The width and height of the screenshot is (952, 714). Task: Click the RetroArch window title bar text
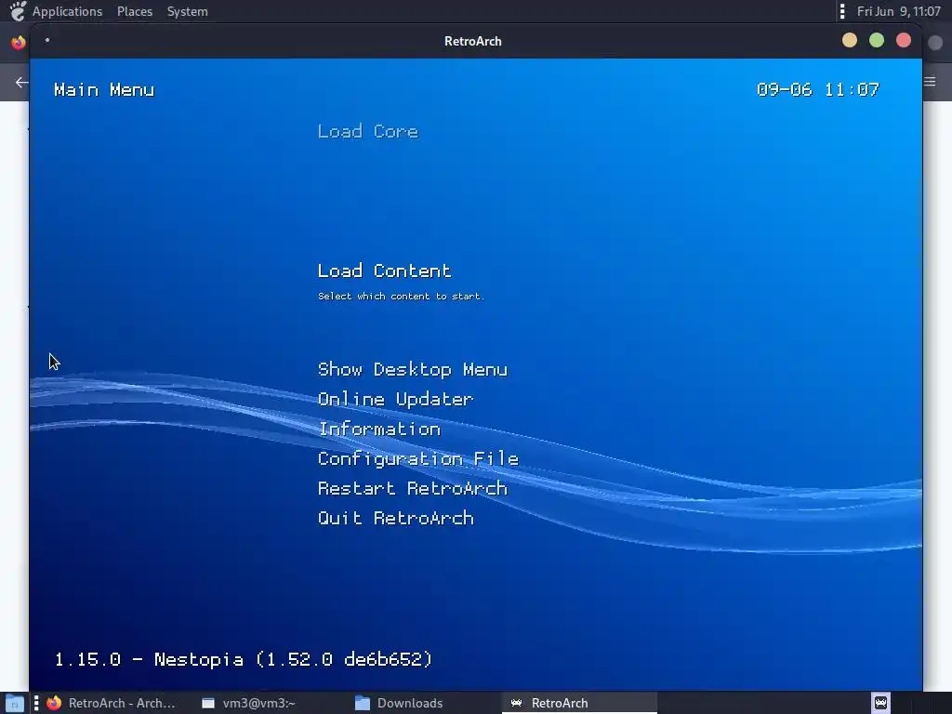click(473, 41)
